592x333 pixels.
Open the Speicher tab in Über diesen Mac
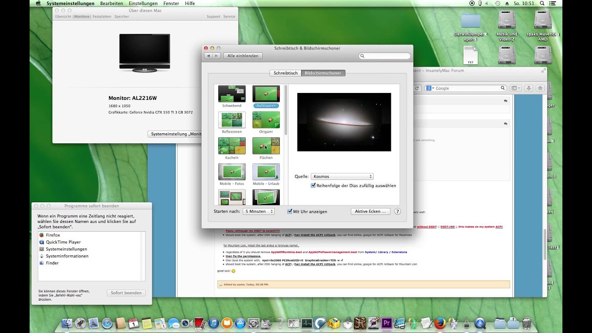(x=122, y=17)
